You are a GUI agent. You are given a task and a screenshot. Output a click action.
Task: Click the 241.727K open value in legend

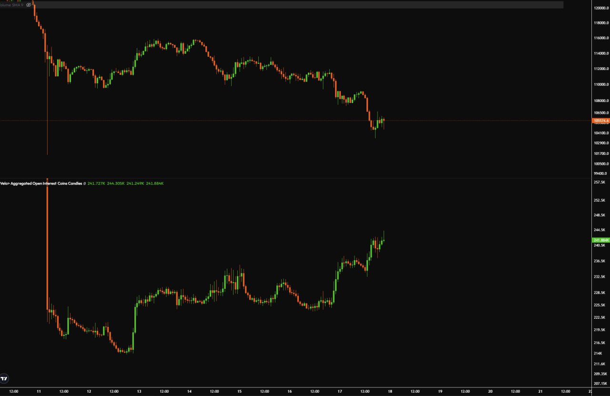pyautogui.click(x=96, y=183)
